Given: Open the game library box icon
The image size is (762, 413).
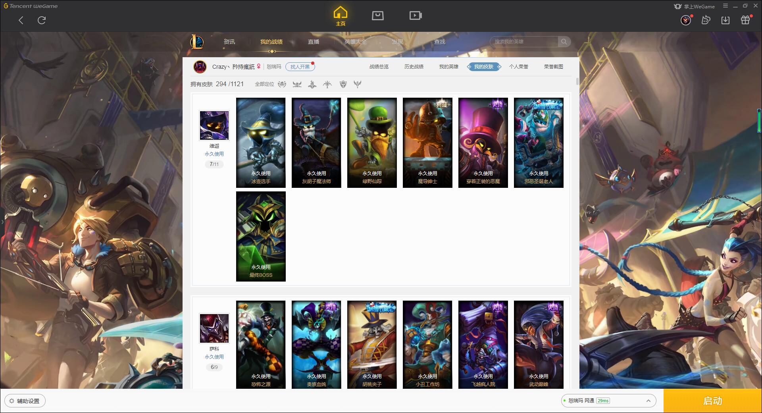Looking at the screenshot, I should tap(377, 15).
